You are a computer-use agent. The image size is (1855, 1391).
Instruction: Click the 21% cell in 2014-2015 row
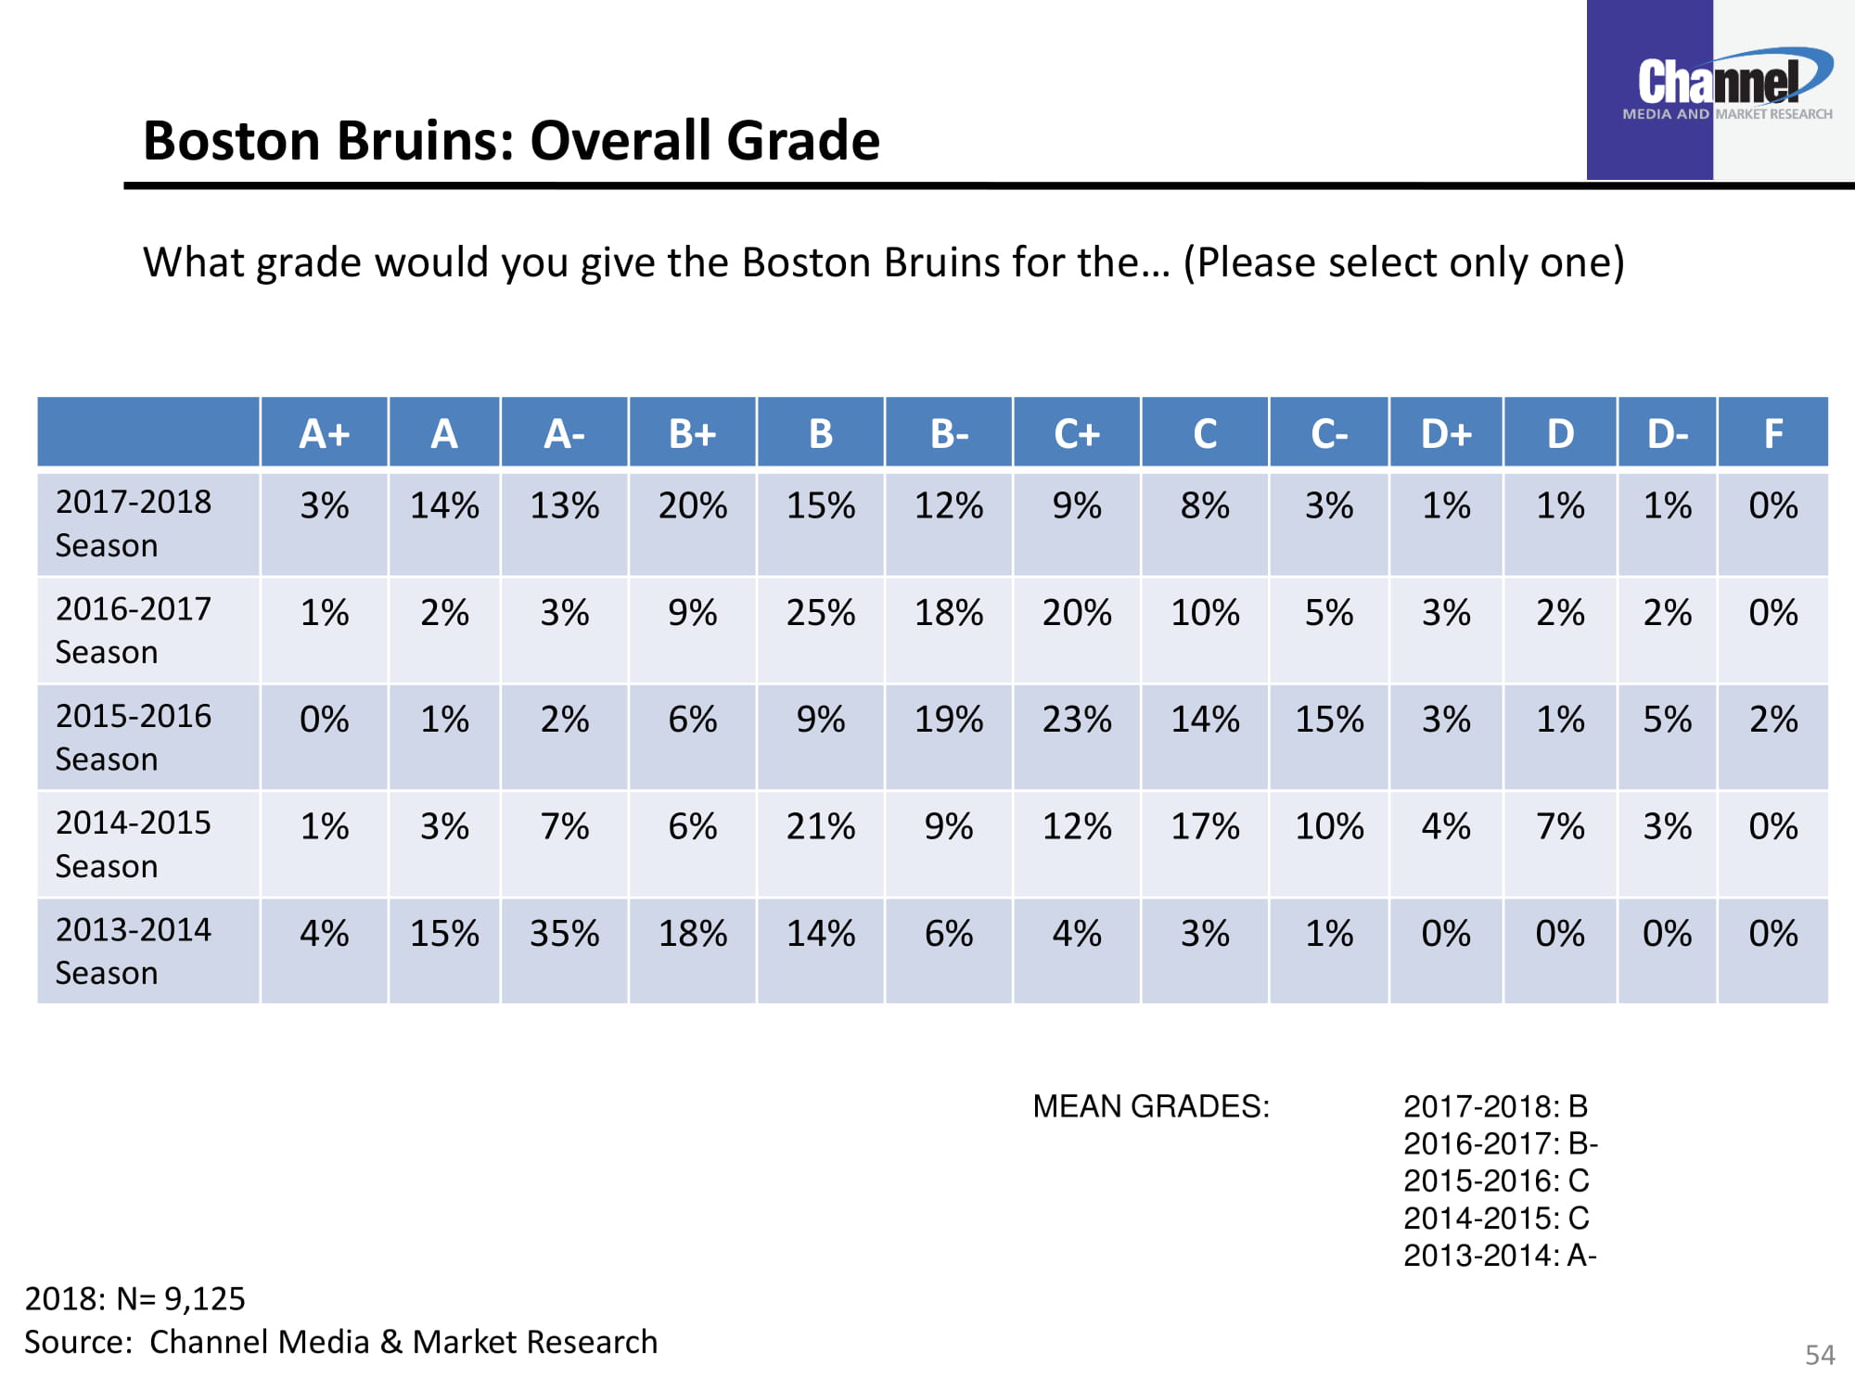[821, 826]
